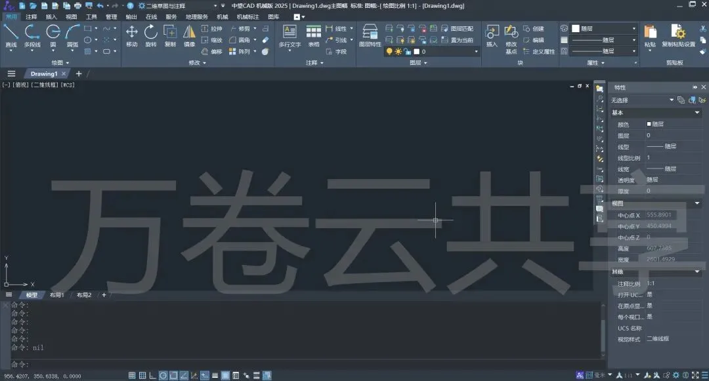The image size is (709, 381).
Task: Click the print icon in quick access toolbar
Action: (x=77, y=6)
